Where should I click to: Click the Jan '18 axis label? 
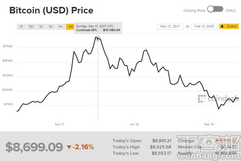tap(135, 124)
